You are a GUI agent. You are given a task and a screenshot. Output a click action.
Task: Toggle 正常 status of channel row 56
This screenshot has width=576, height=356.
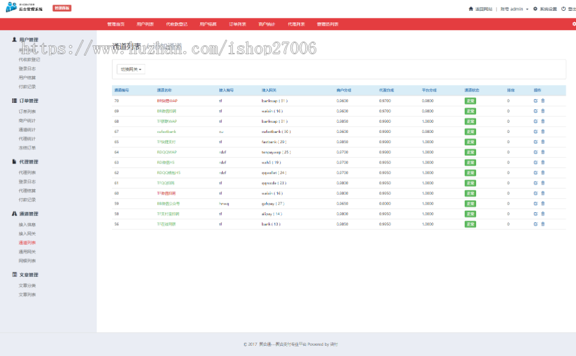(x=470, y=224)
